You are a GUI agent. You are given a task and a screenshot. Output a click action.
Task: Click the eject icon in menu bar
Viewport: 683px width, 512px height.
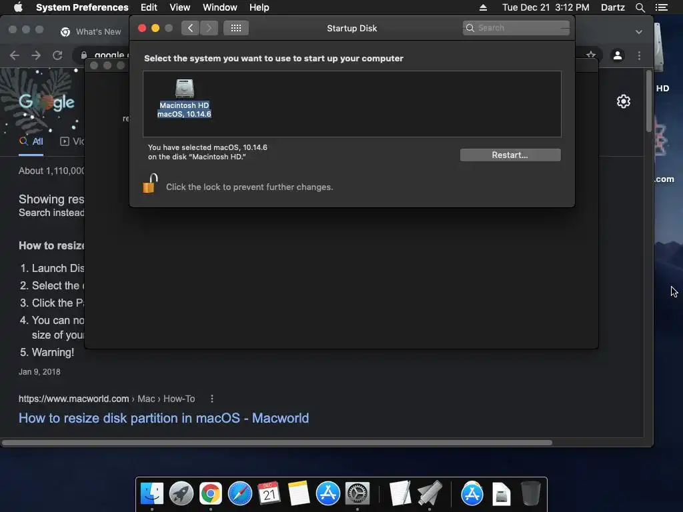[x=483, y=7]
